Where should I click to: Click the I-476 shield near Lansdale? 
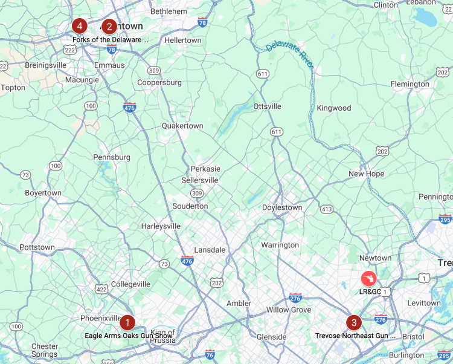click(187, 261)
